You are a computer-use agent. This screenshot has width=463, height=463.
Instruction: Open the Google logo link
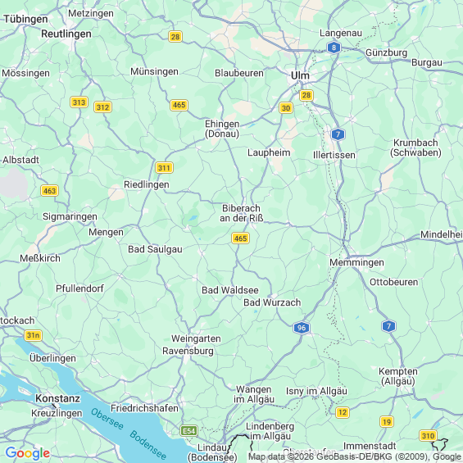click(x=28, y=453)
